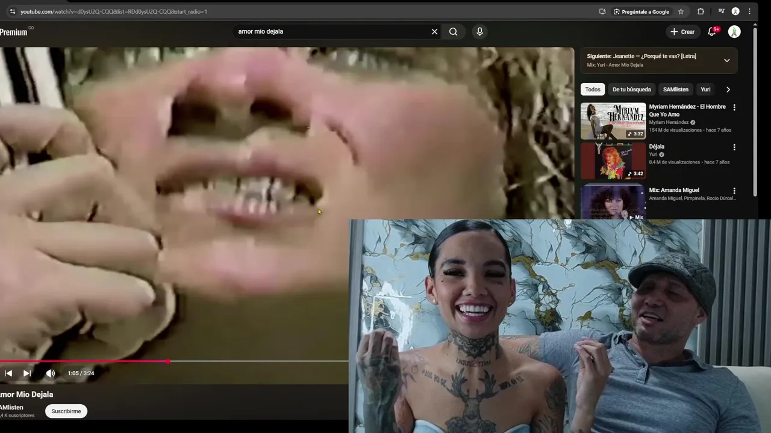Open options menu for the 'Déjala' video
Viewport: 771px width, 433px height.
click(x=734, y=147)
